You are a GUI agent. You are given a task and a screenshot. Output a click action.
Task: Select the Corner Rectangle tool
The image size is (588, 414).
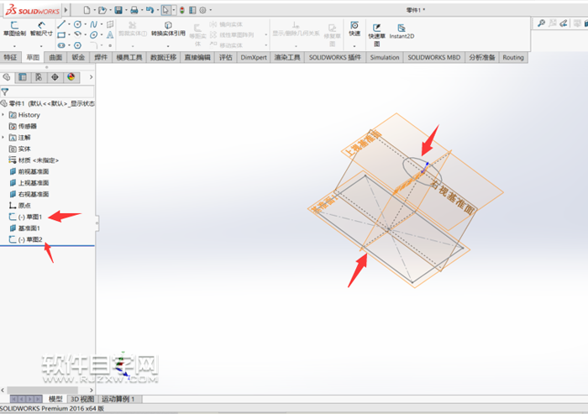[x=61, y=35]
